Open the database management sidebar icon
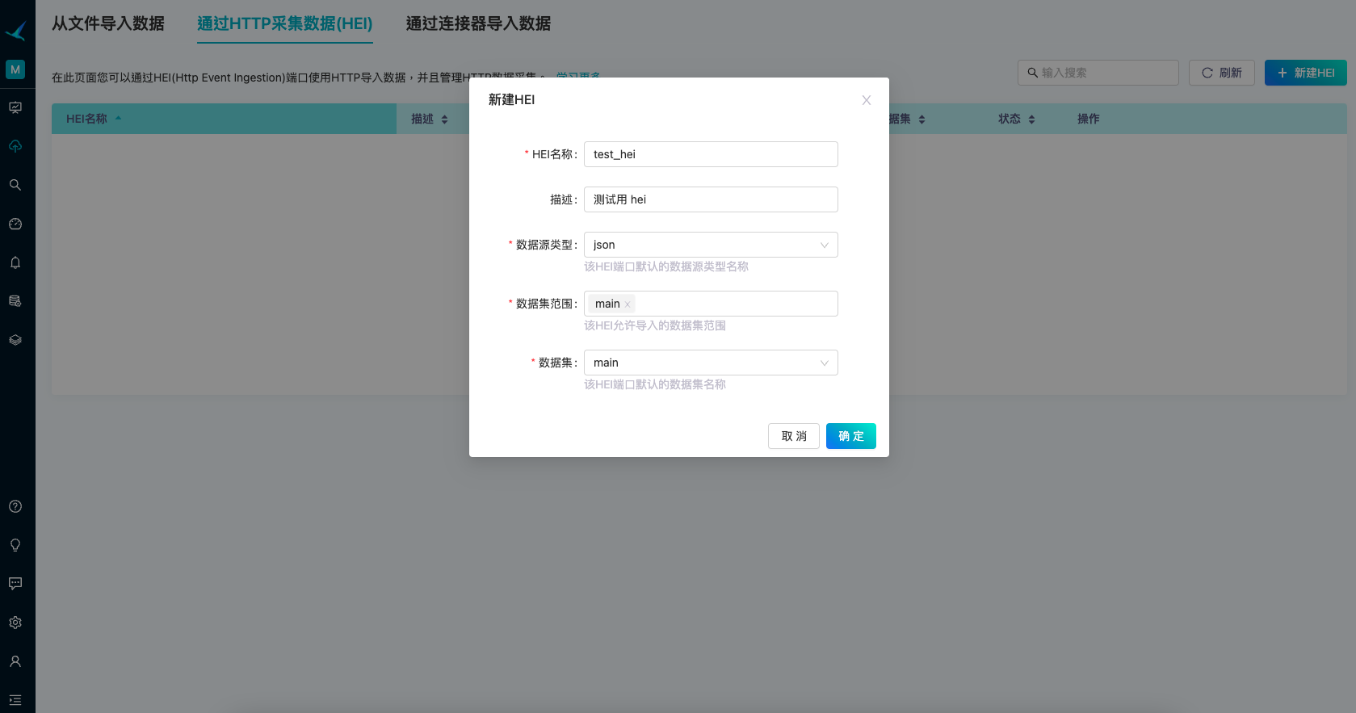The image size is (1356, 713). 15,301
